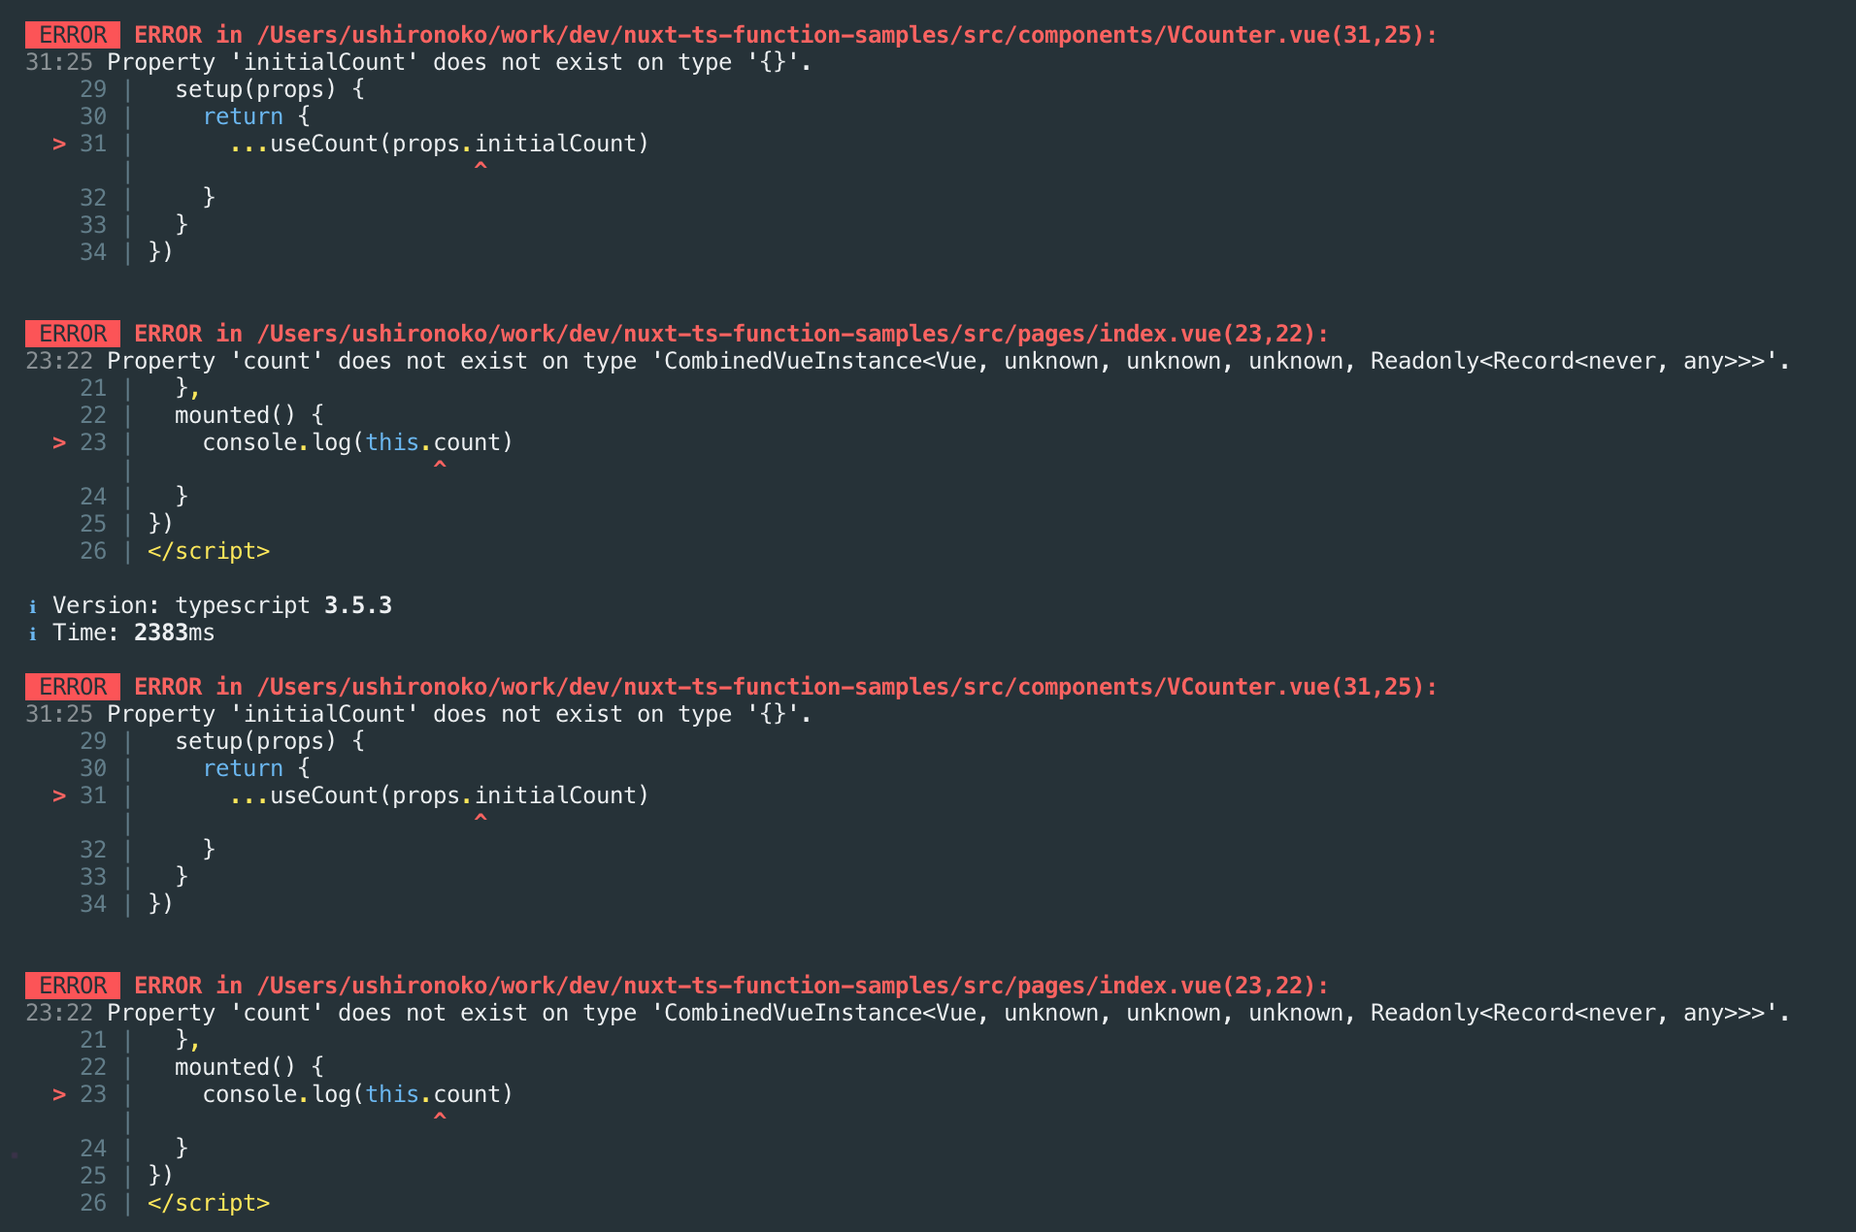Click the red ERROR badge for VCounter.vue below the Time line
Viewport: 1856px width, 1232px height.
coord(73,687)
